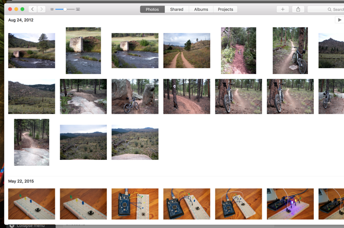The height and width of the screenshot is (228, 344).
Task: Switch to the Photos tab
Action: click(152, 10)
